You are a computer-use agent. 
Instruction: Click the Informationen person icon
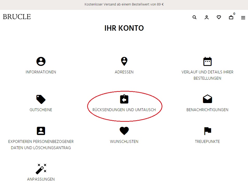[41, 61]
